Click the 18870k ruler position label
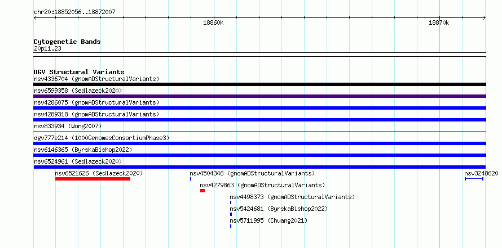 coord(439,22)
